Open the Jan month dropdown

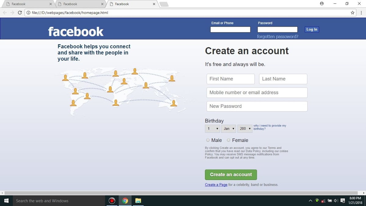pos(228,128)
